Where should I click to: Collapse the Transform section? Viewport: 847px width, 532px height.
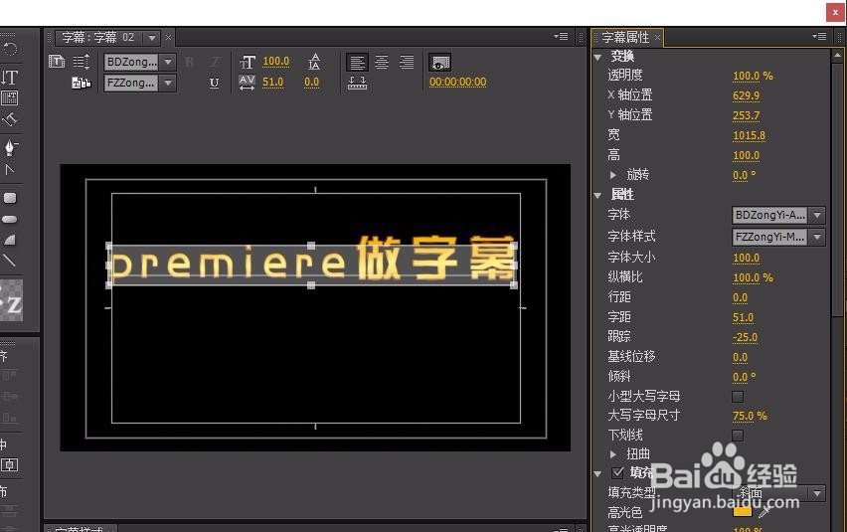point(598,57)
